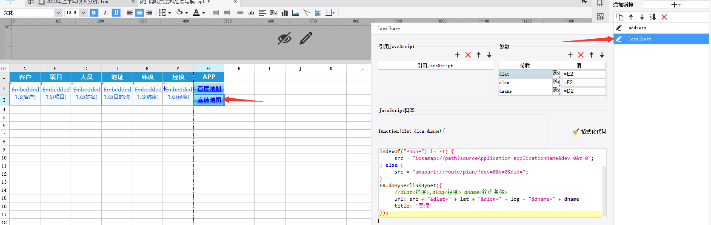Open value type dropdown for dlon
711x225 pixels.
coord(557,83)
